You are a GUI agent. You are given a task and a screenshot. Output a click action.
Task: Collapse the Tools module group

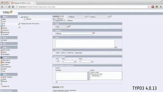8,58
